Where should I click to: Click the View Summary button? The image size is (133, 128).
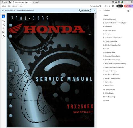point(85,10)
